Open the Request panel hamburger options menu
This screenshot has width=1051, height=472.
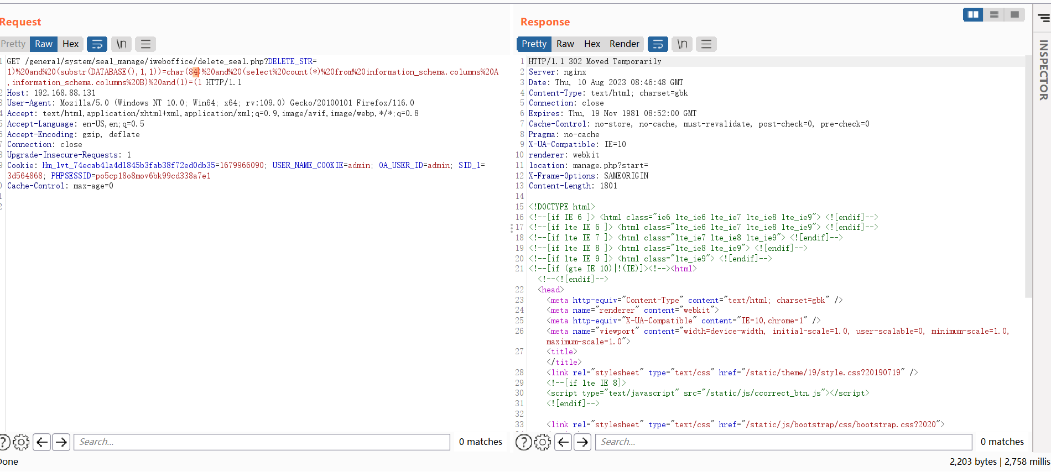[145, 44]
